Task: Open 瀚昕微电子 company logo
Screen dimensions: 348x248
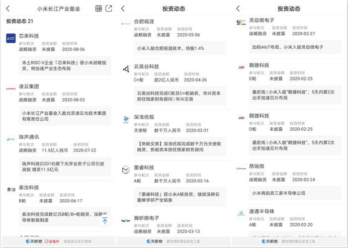Action: click(126, 221)
